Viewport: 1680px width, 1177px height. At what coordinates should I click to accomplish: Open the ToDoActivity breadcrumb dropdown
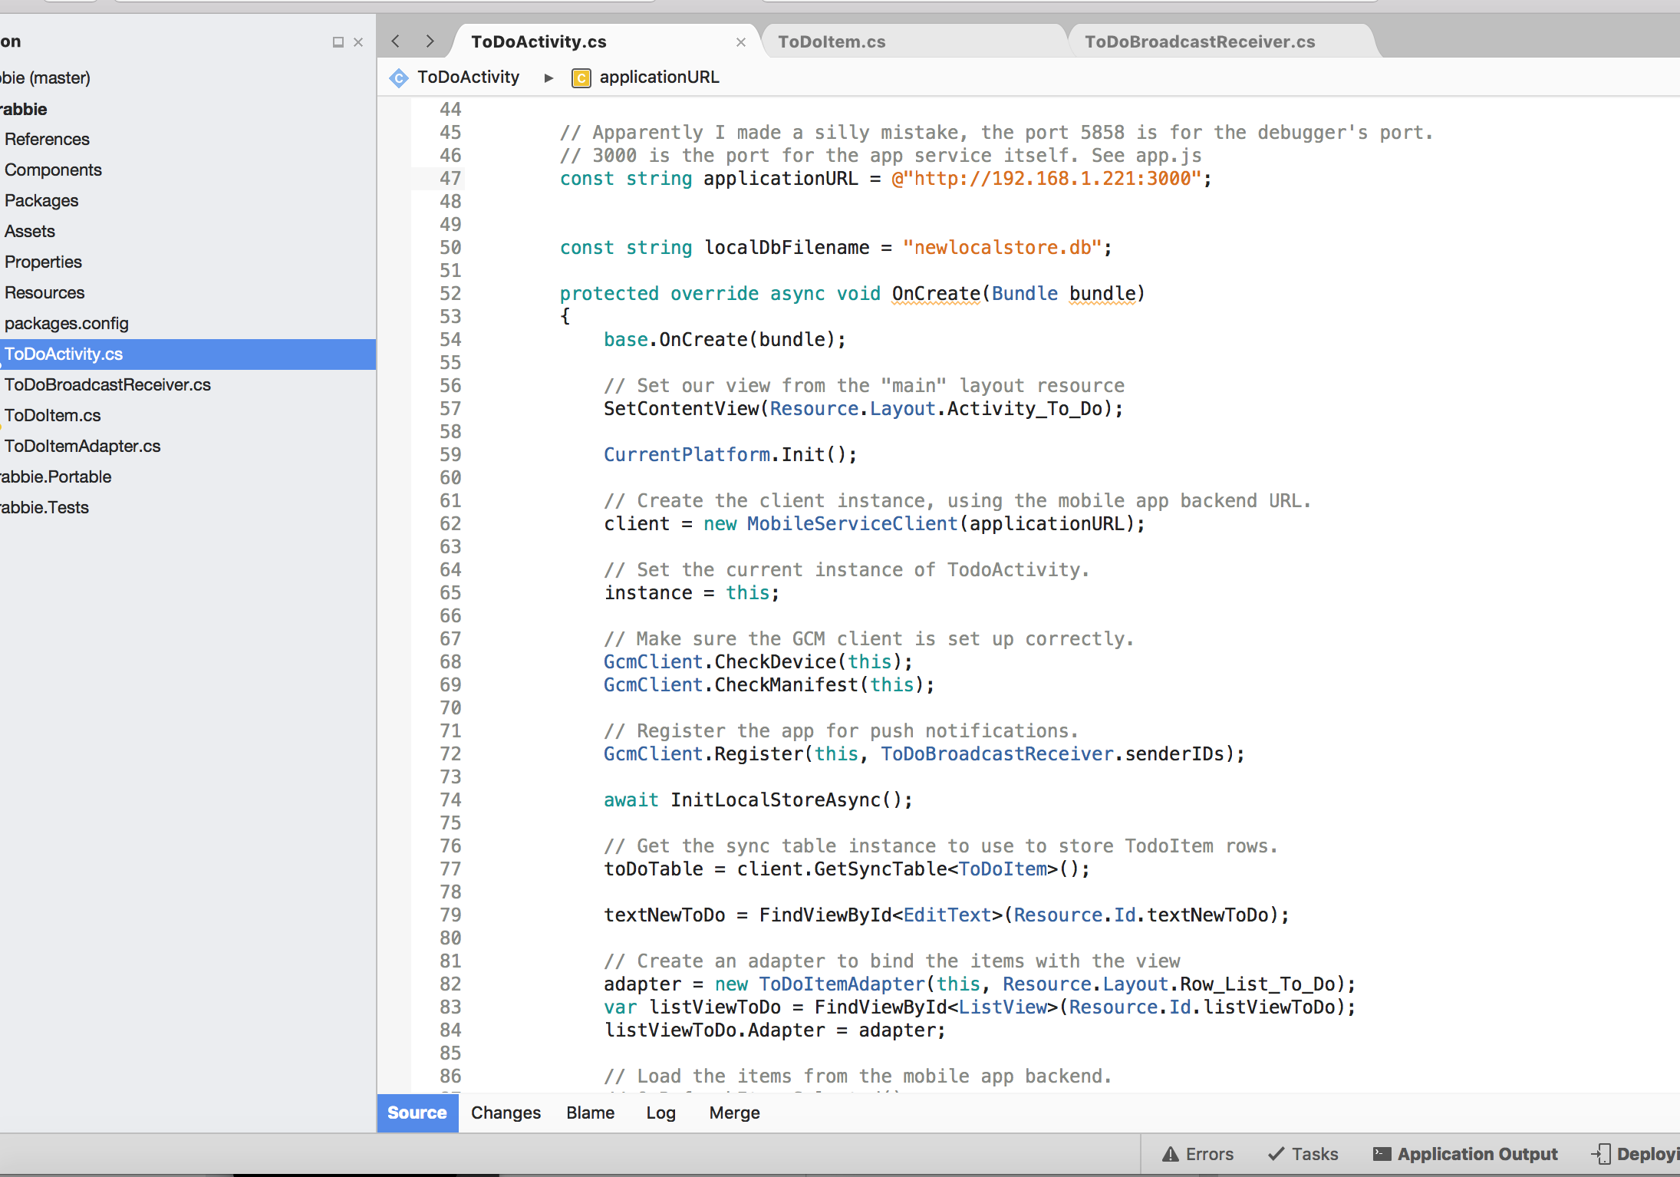[x=468, y=77]
